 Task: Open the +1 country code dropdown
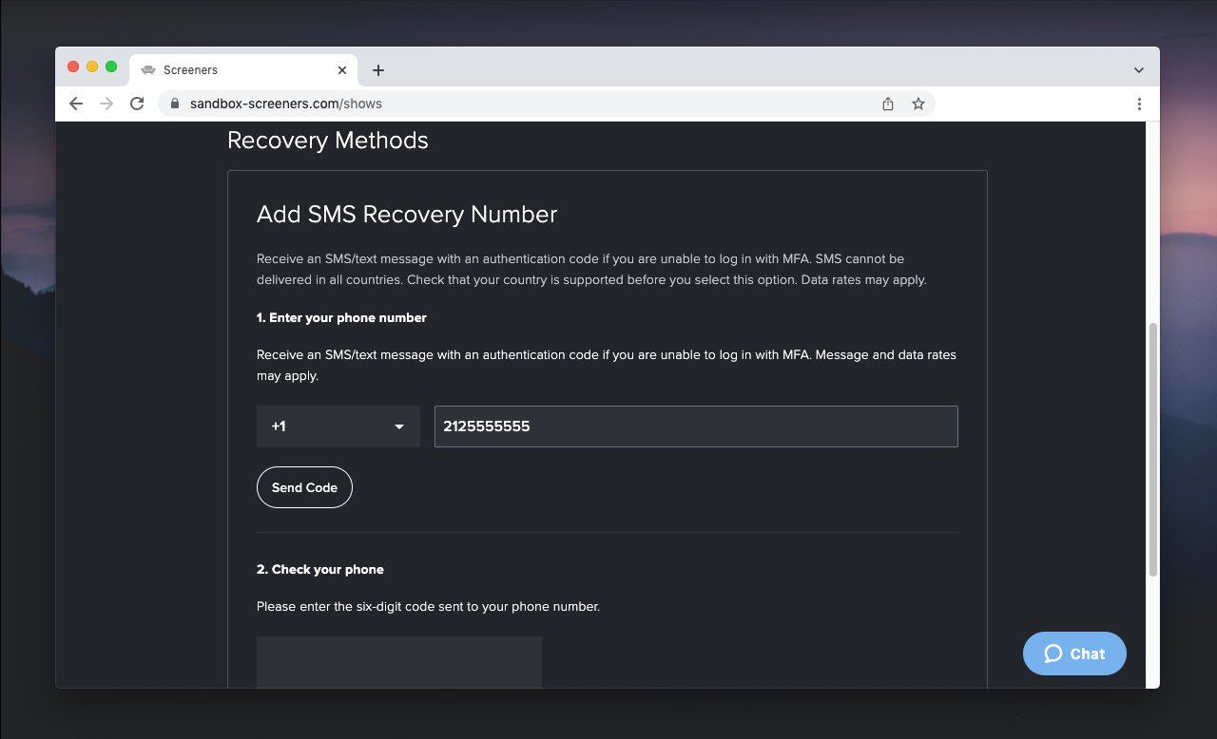coord(338,426)
